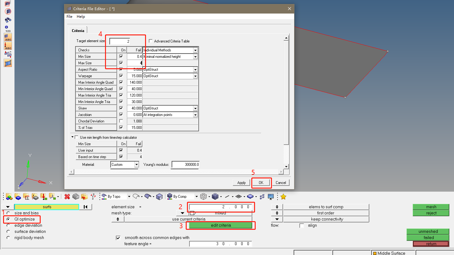Select the quadrilateral surface handles icon
454x255 pixels.
[x=8, y=63]
